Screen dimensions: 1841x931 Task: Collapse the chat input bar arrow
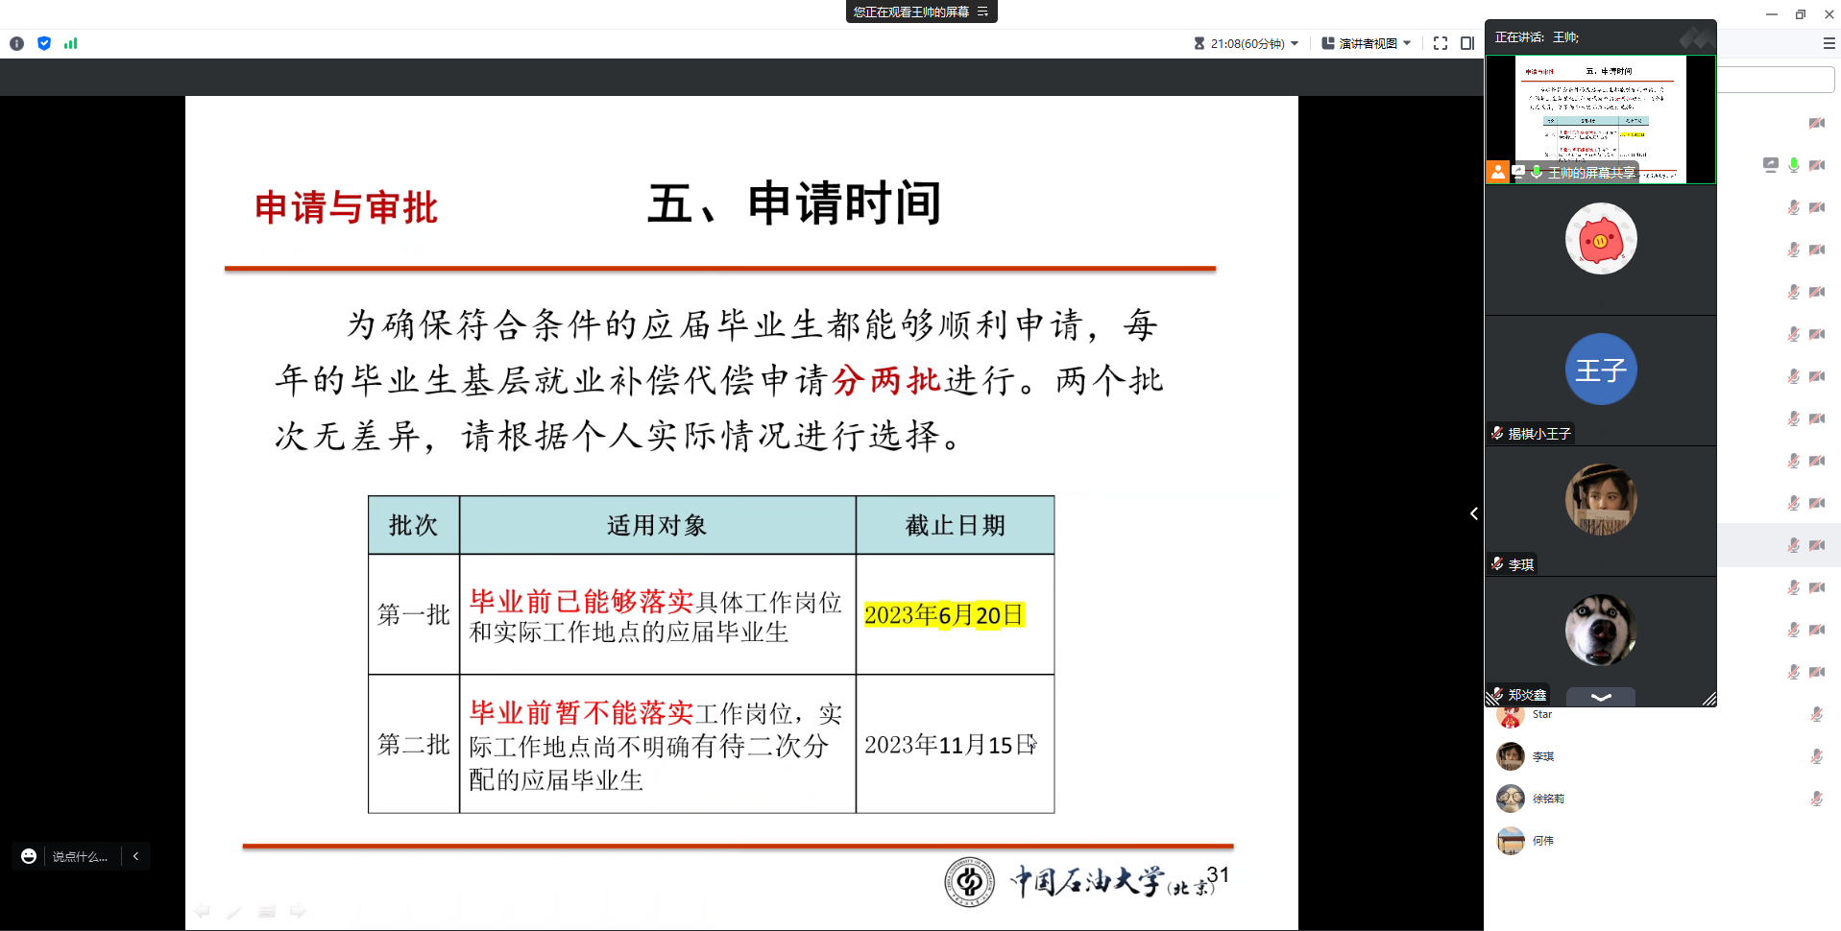click(x=136, y=856)
